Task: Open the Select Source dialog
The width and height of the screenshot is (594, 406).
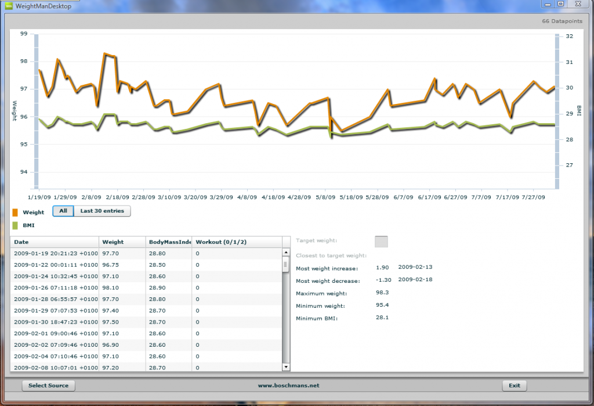Action: click(x=49, y=386)
